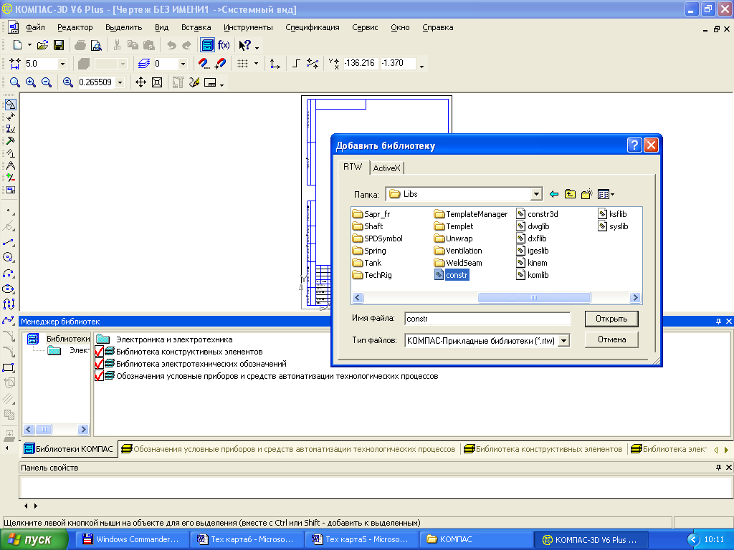This screenshot has width=734, height=550.
Task: Expand the New document dropdown arrow
Action: click(29, 45)
